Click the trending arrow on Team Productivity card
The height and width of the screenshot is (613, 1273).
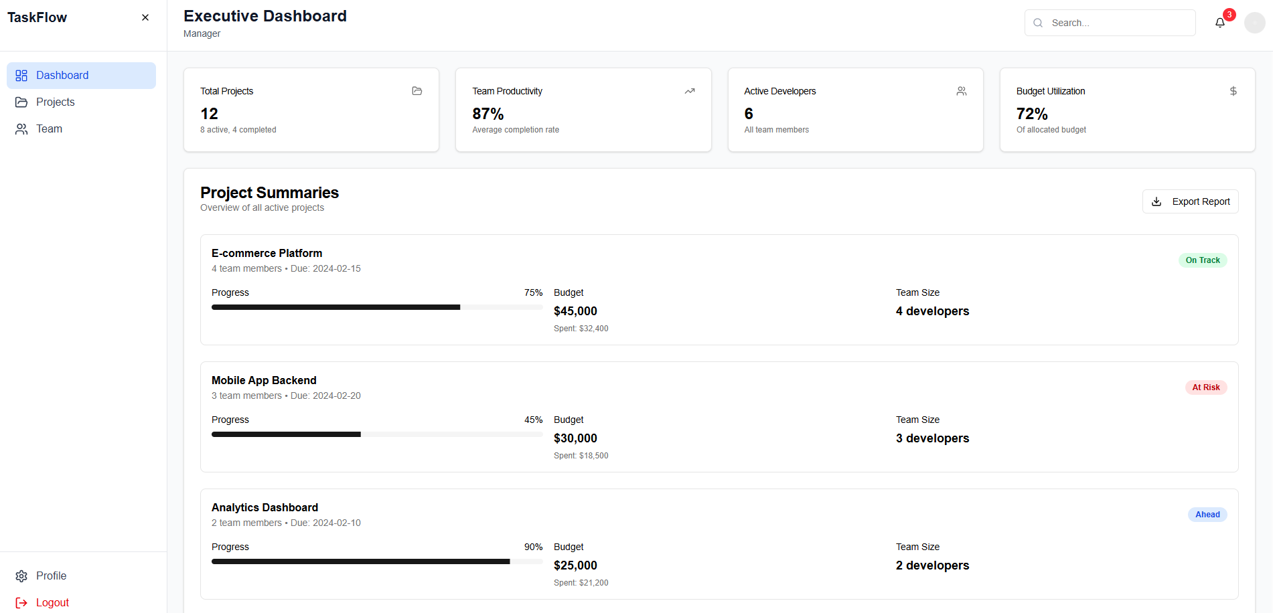pos(689,90)
